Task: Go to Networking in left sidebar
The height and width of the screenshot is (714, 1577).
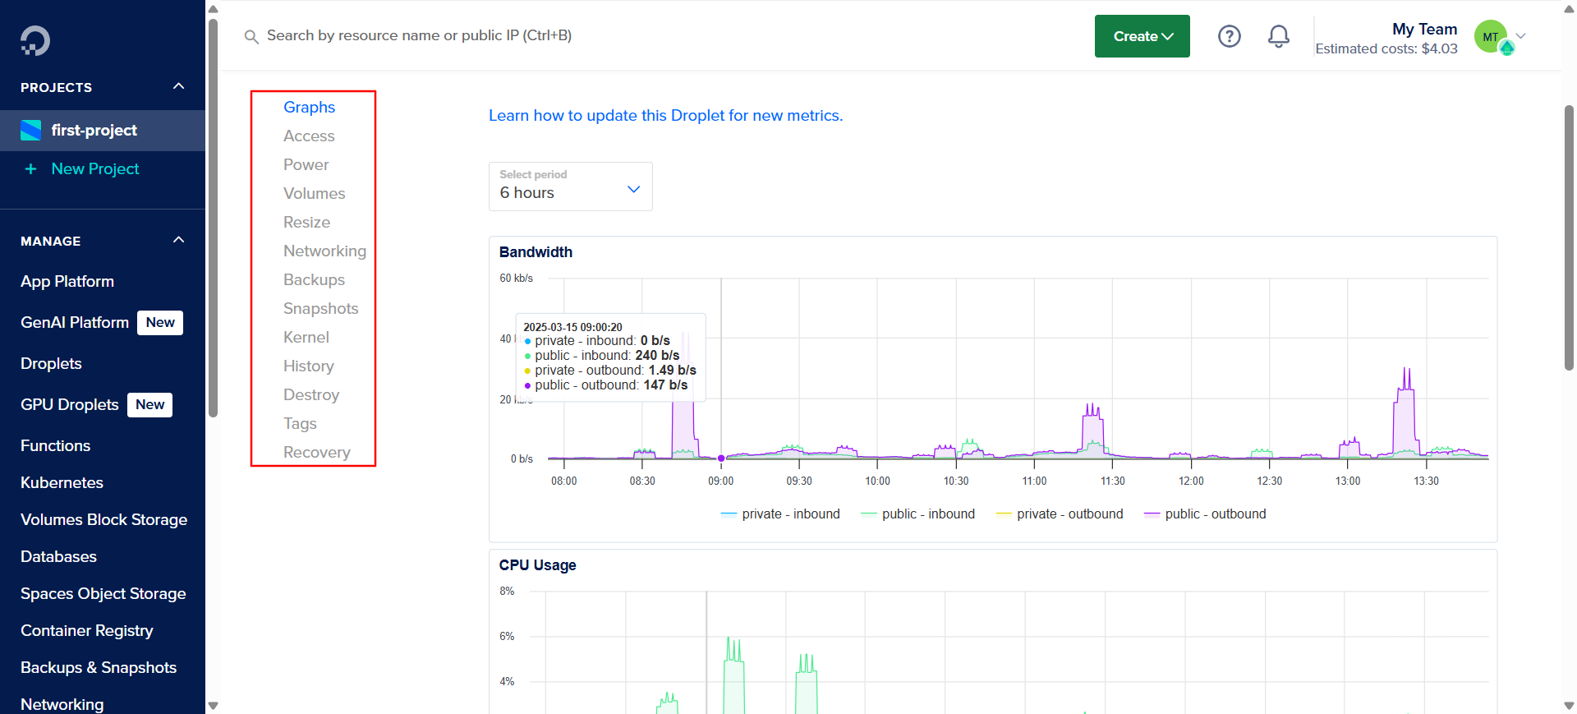Action: [x=62, y=704]
